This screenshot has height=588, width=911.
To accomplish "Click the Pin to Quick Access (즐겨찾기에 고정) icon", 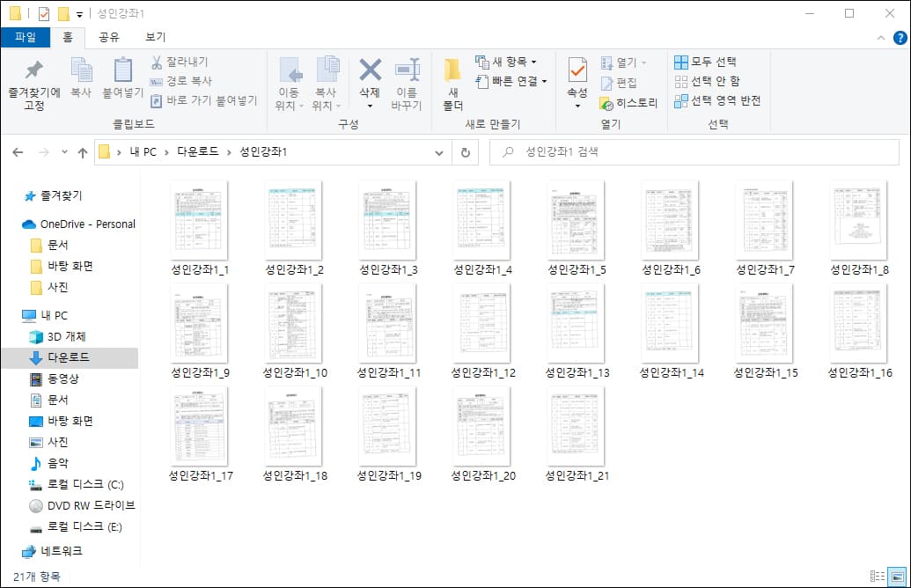I will [x=34, y=70].
